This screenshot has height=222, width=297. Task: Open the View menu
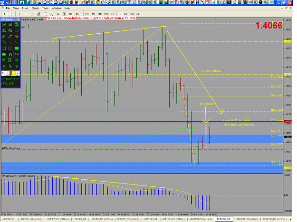tap(16, 8)
